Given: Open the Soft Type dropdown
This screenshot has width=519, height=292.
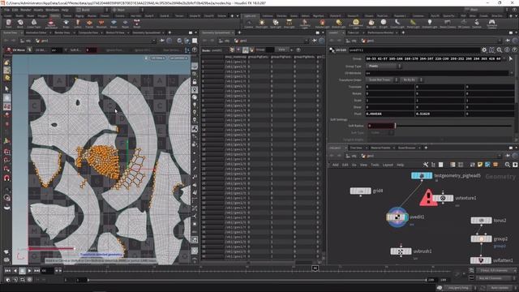Looking at the screenshot, I should [380, 133].
